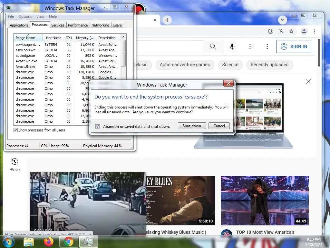The image size is (330, 248).
Task: Open the YouTube apps grid icon
Action: pos(251,46)
